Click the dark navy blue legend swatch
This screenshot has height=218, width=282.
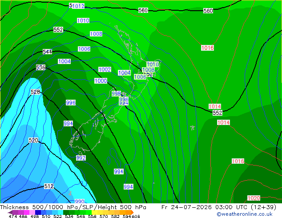pyautogui.click(x=38, y=212)
